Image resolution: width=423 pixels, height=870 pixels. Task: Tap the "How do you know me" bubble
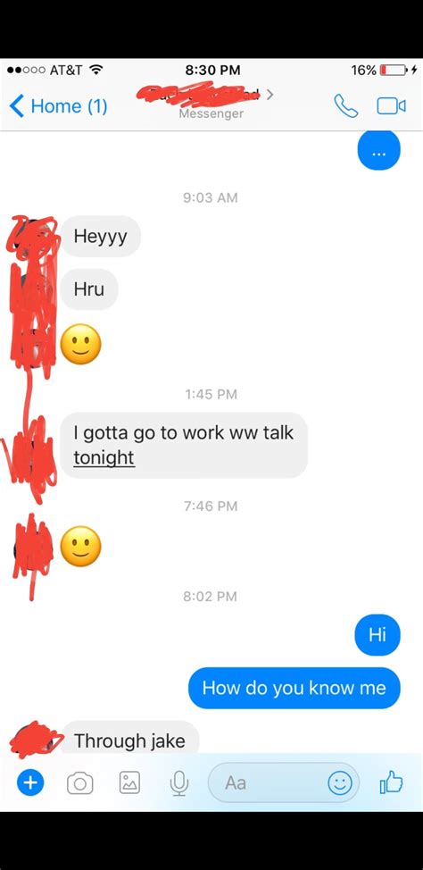(294, 688)
